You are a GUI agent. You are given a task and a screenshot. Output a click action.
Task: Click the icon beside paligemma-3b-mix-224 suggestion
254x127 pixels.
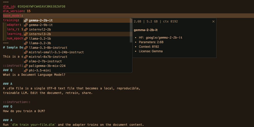tap(26, 66)
